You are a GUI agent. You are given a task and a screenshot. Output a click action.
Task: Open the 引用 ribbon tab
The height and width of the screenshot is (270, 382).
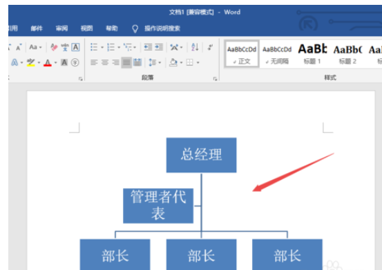tap(13, 28)
